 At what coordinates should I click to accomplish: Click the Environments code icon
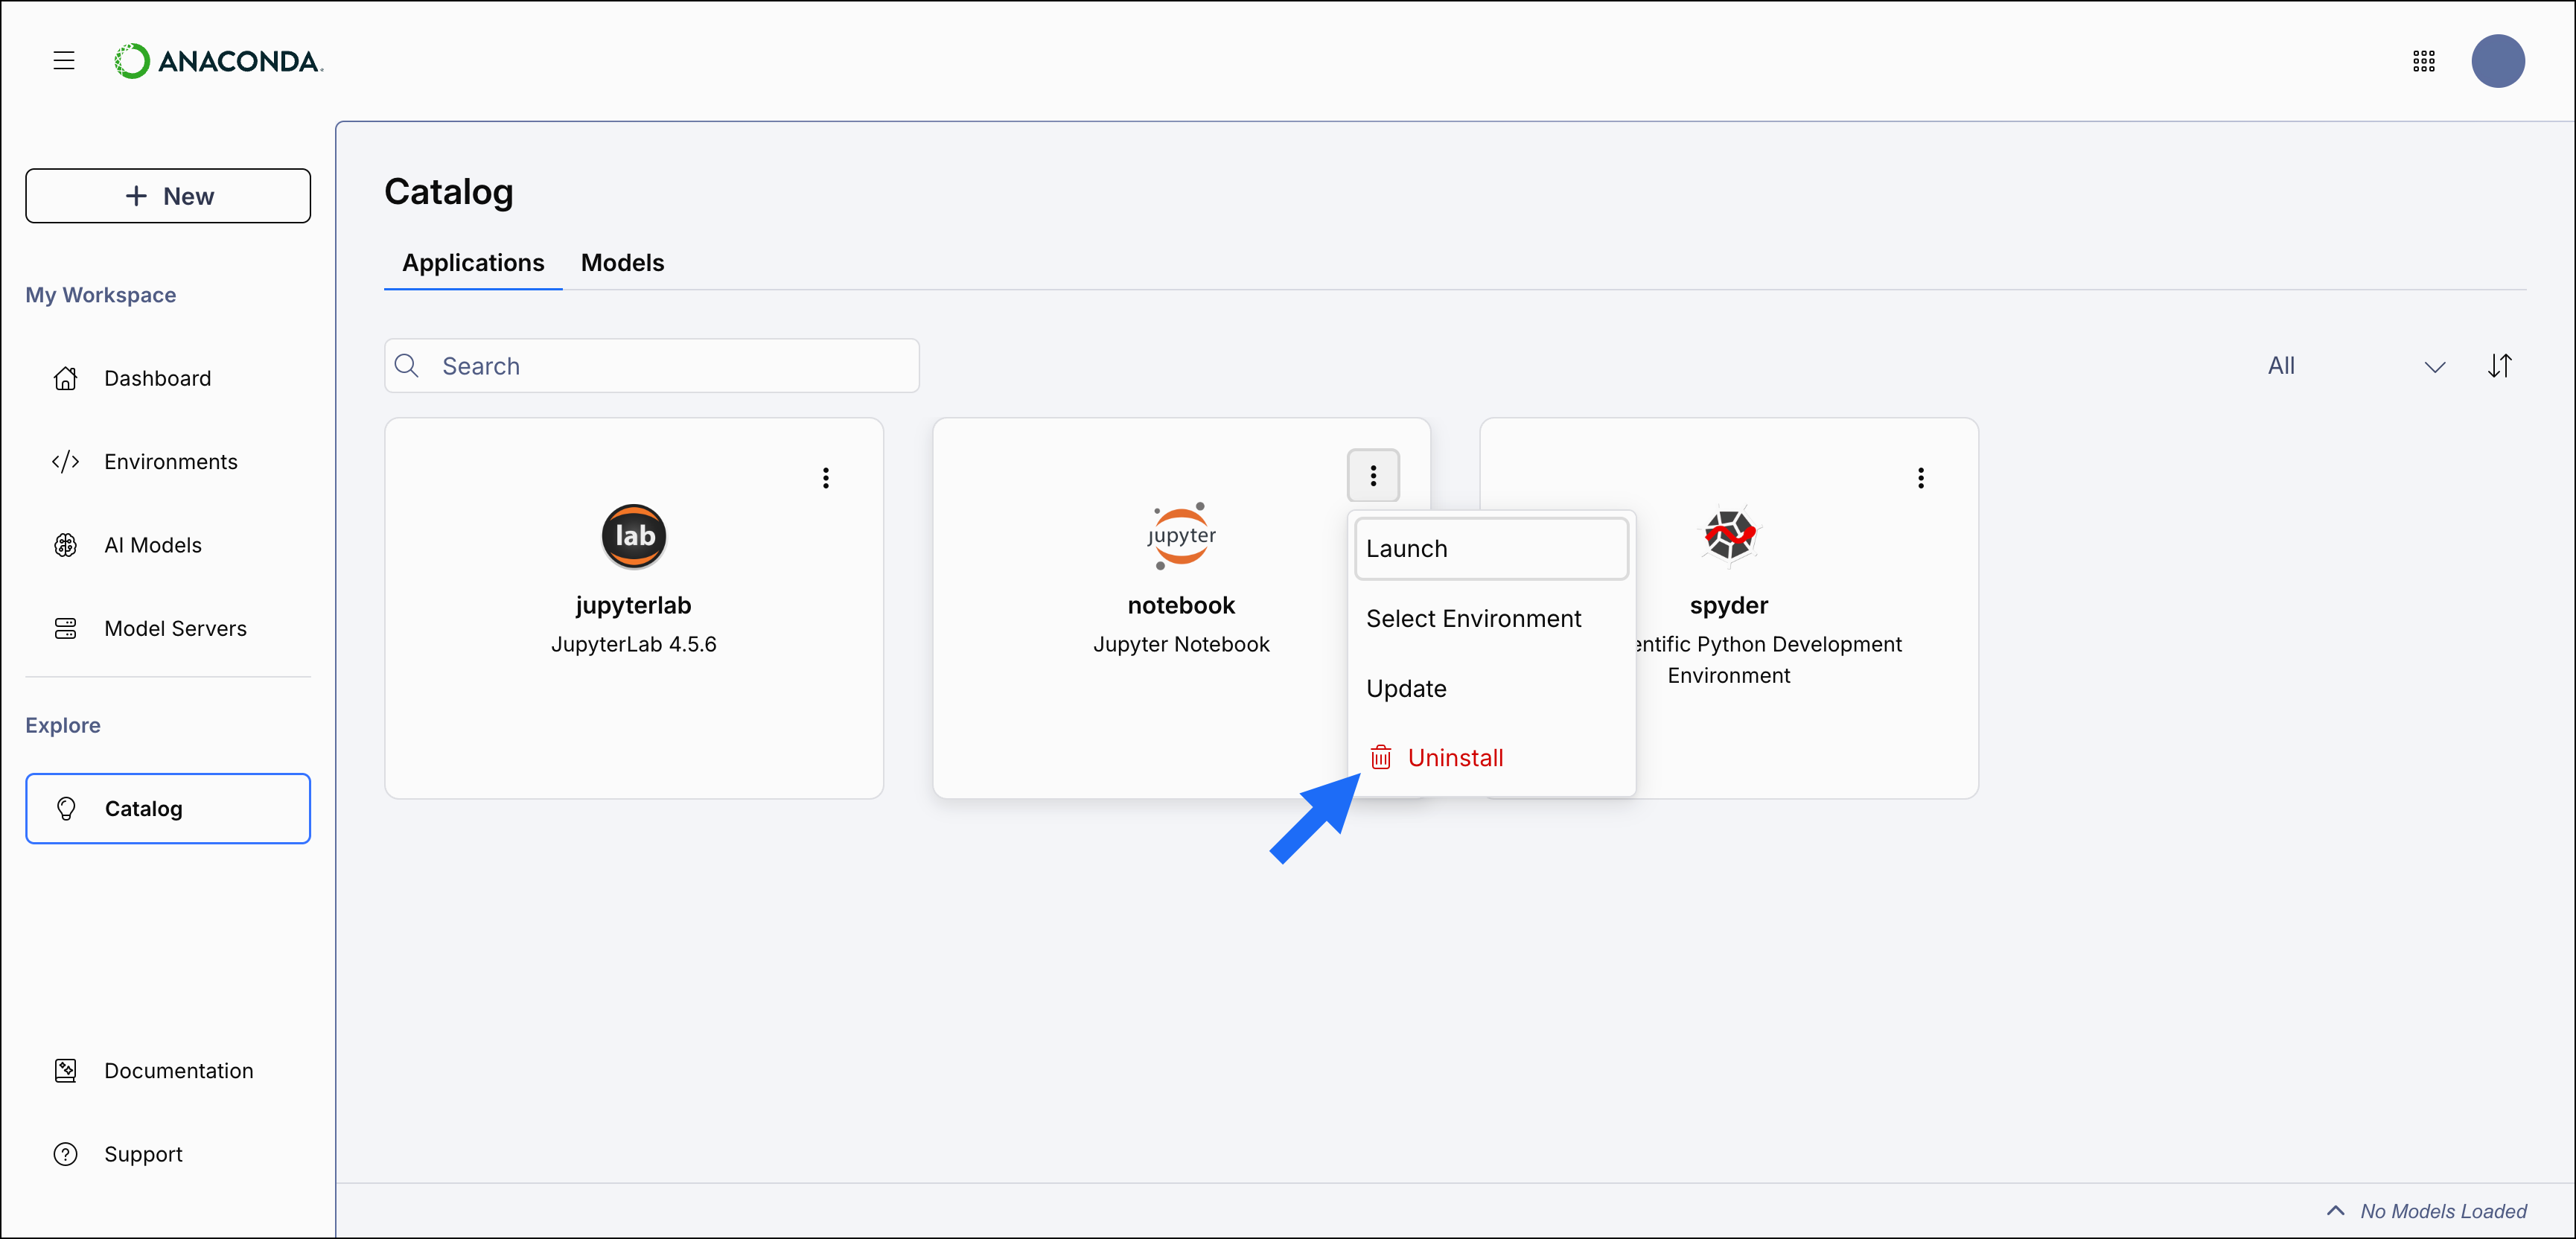click(x=66, y=461)
